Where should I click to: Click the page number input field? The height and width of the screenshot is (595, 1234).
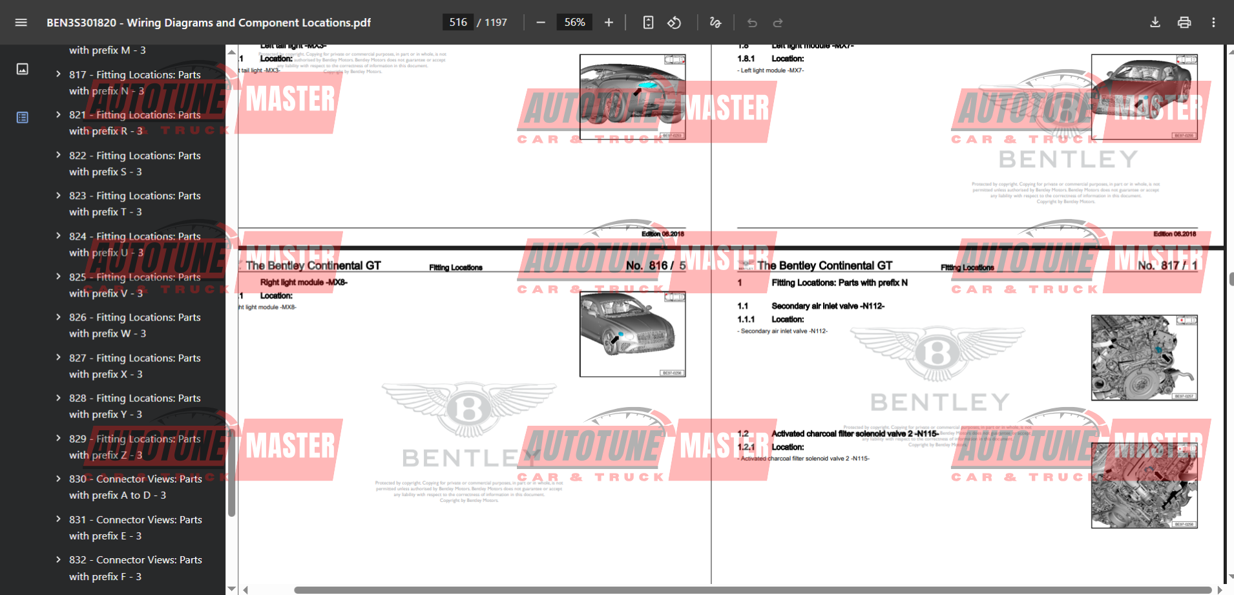click(458, 23)
